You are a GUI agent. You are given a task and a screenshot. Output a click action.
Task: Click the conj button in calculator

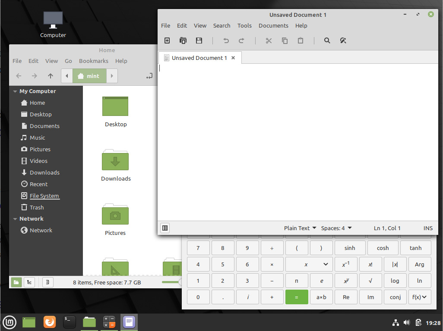point(395,297)
